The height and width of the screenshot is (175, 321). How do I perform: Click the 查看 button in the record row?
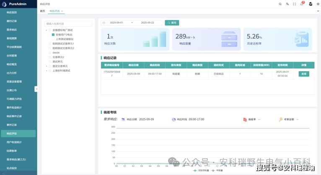coord(304,74)
